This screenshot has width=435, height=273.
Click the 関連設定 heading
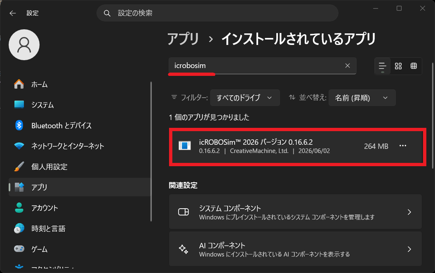183,185
